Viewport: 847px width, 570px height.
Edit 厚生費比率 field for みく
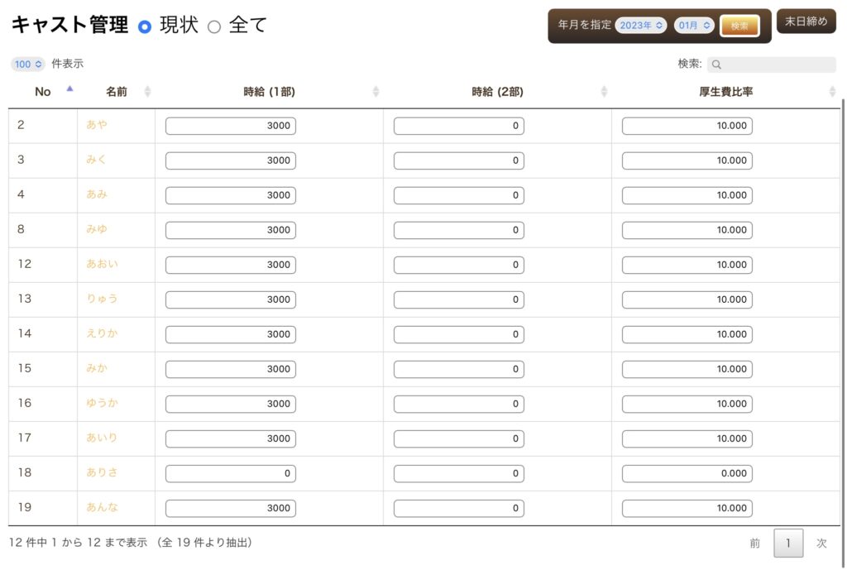(x=687, y=160)
